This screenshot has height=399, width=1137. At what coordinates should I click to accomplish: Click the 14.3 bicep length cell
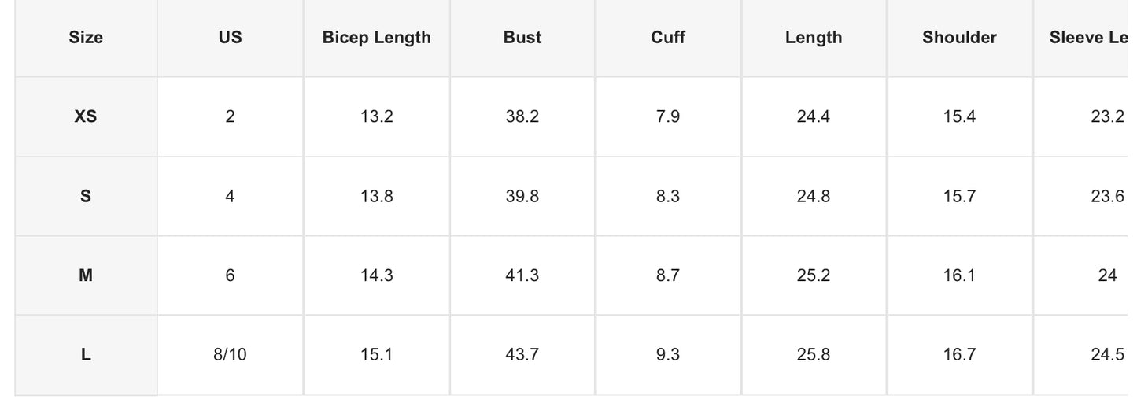tap(376, 275)
